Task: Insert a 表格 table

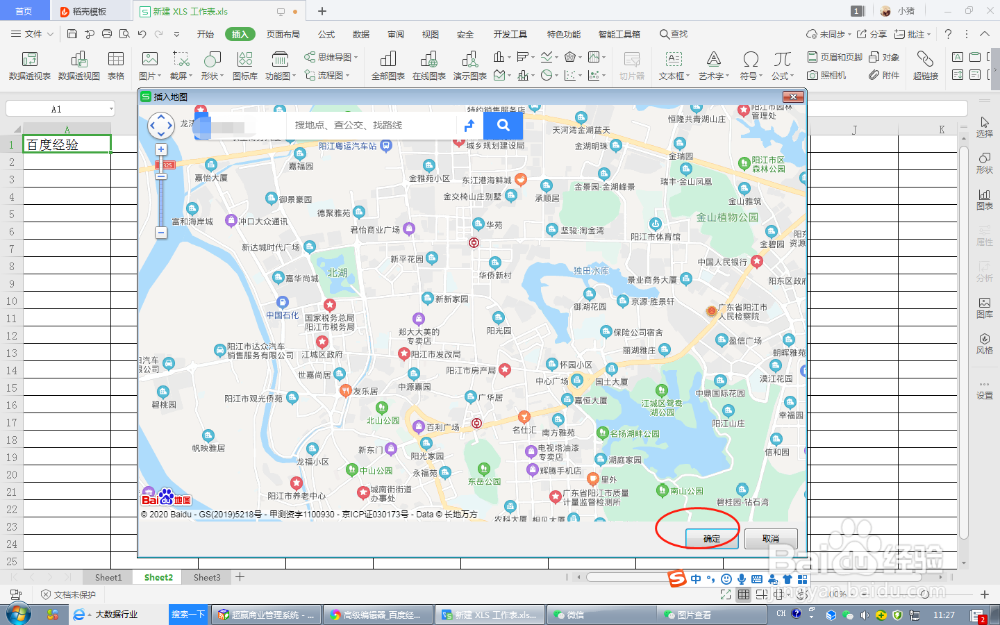Action: pos(116,66)
